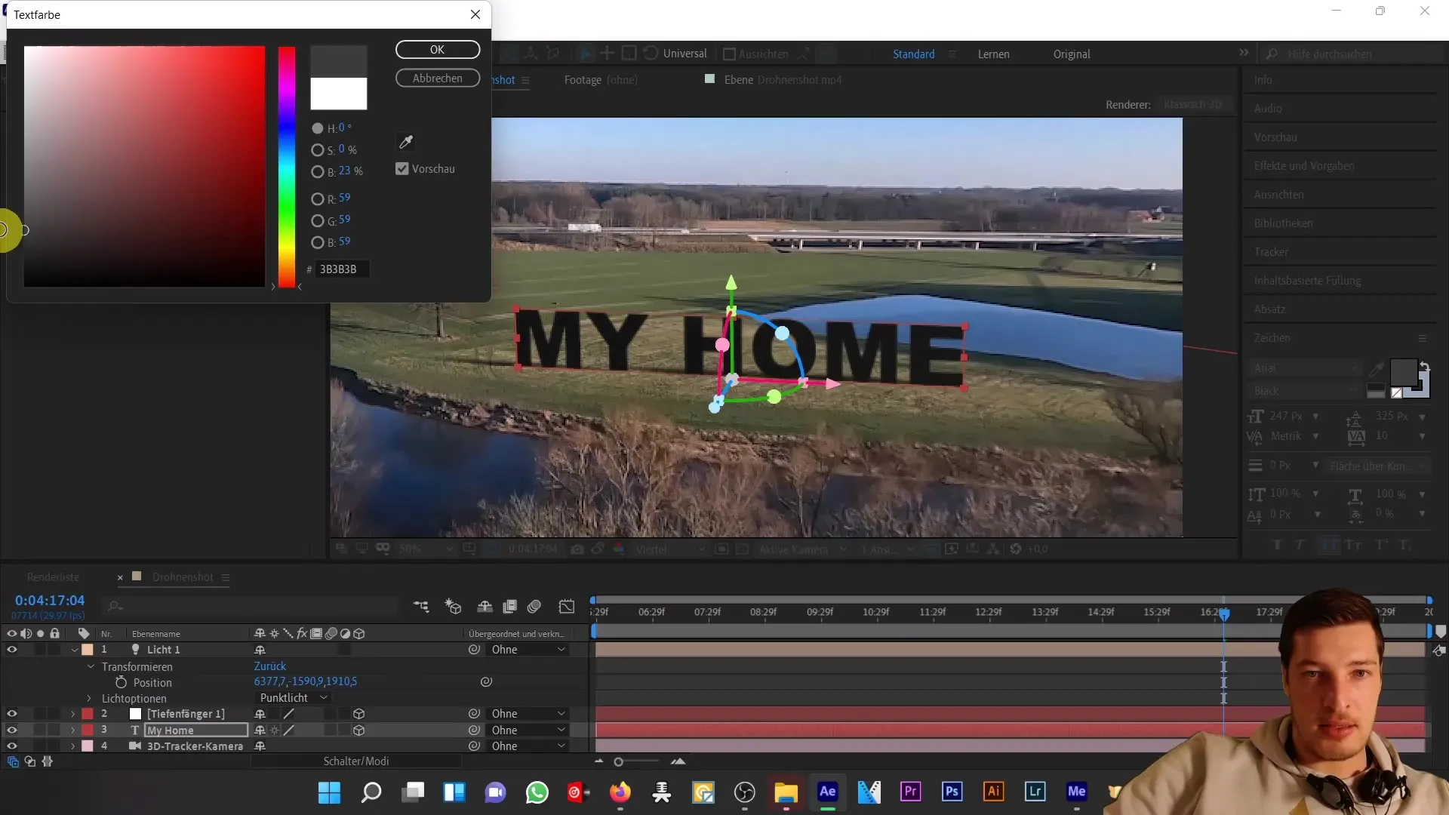Click OK to confirm text color
This screenshot has width=1449, height=815.
point(436,49)
